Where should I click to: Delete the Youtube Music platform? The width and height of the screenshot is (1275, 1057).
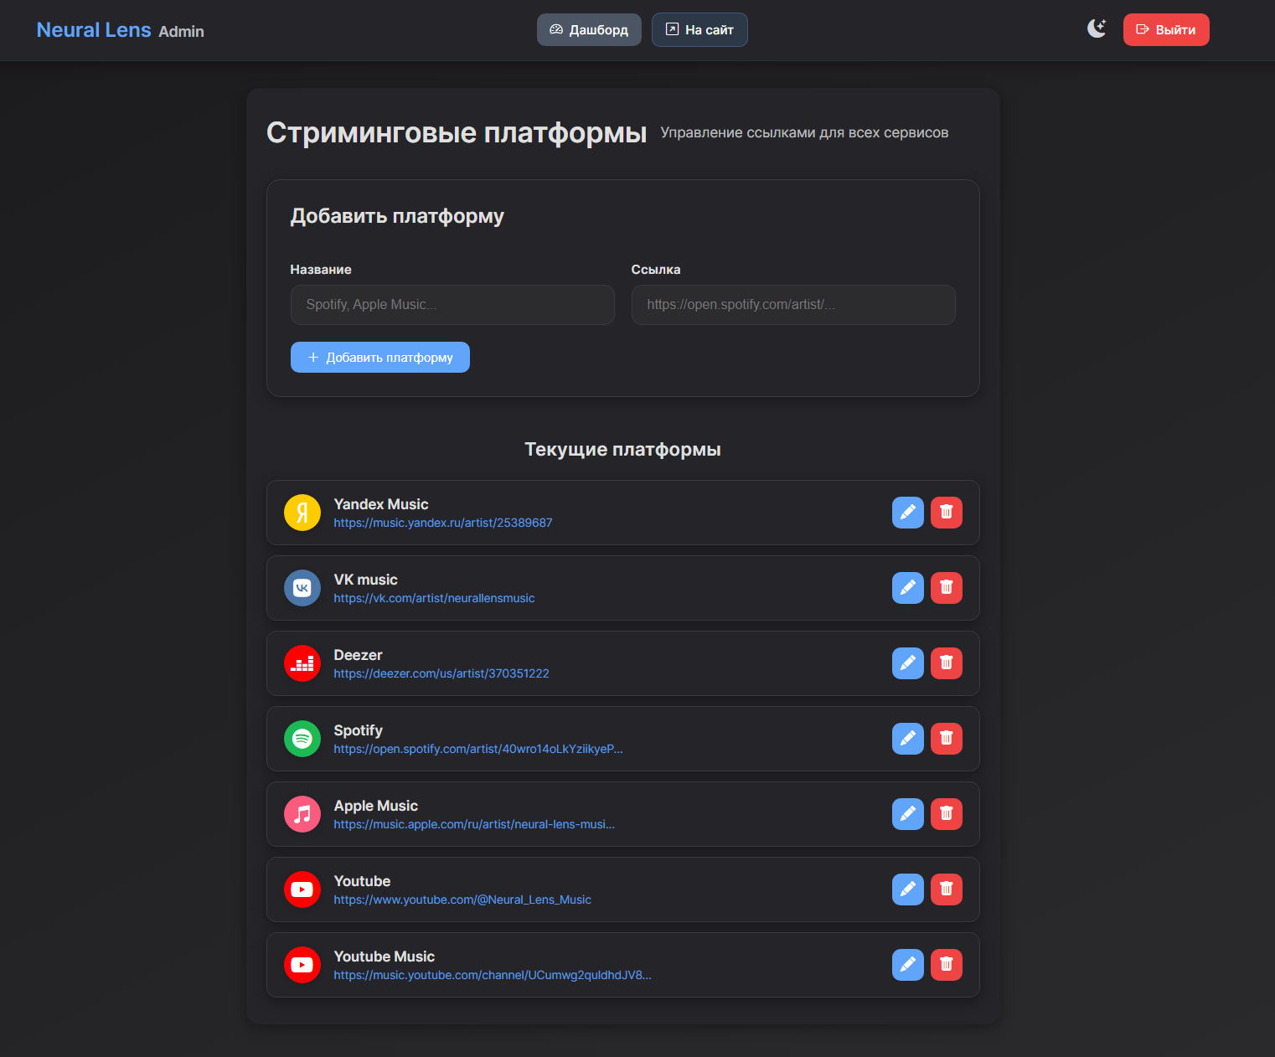coord(946,965)
